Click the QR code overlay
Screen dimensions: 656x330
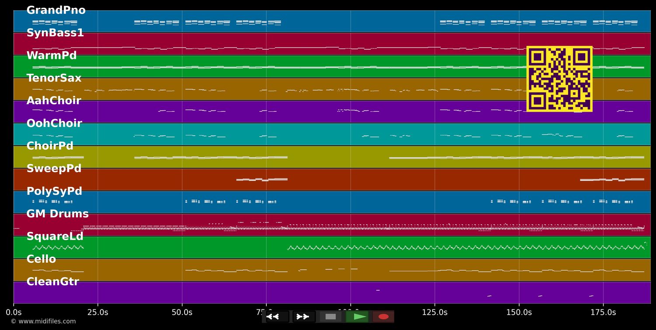click(559, 79)
